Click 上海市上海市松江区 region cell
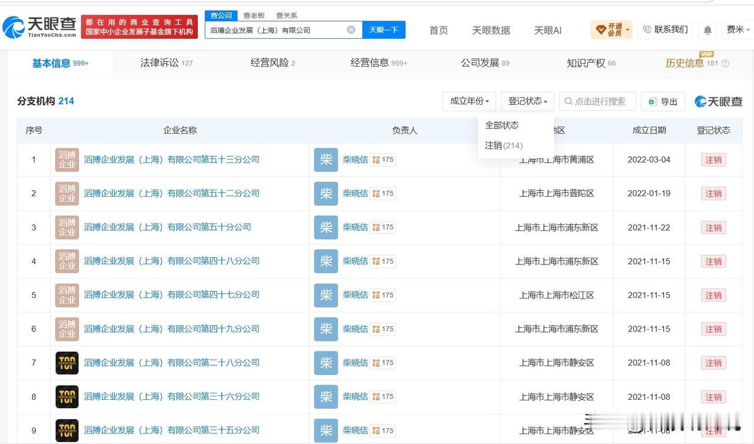Viewport: 754px width, 444px height. pyautogui.click(x=557, y=295)
